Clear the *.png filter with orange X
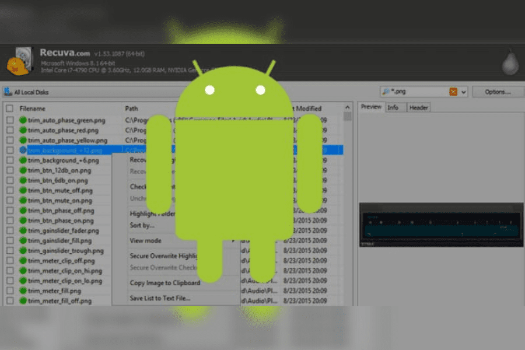The width and height of the screenshot is (525, 350). [453, 92]
